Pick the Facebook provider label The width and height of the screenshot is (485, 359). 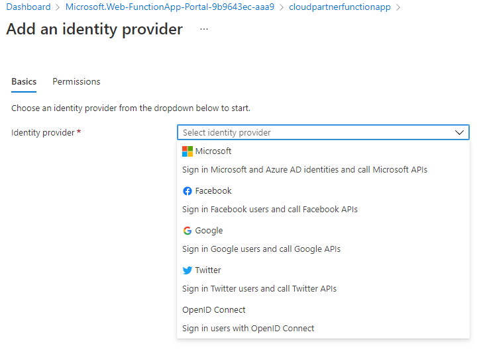[213, 191]
